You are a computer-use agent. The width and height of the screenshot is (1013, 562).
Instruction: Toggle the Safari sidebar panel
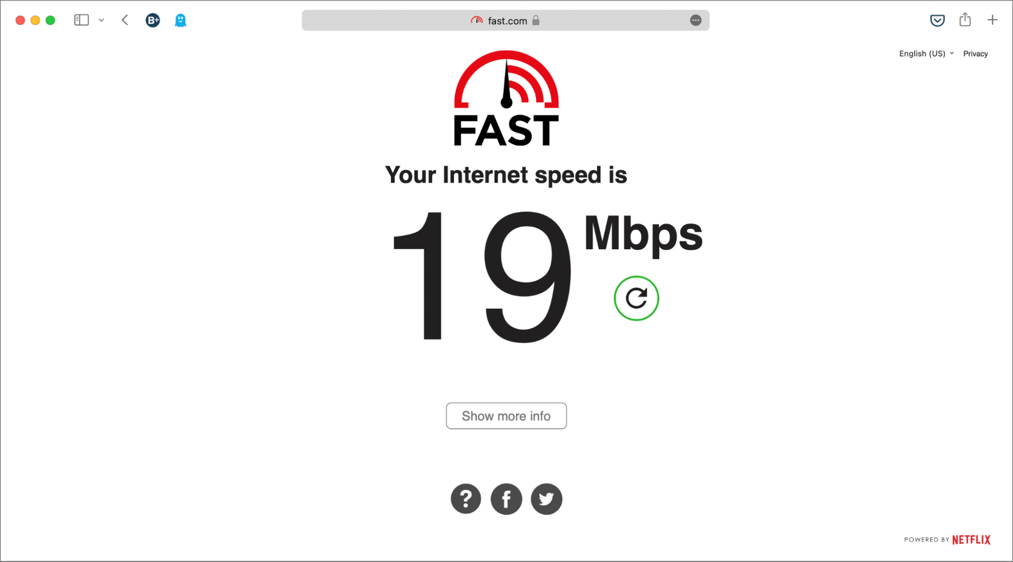point(82,20)
